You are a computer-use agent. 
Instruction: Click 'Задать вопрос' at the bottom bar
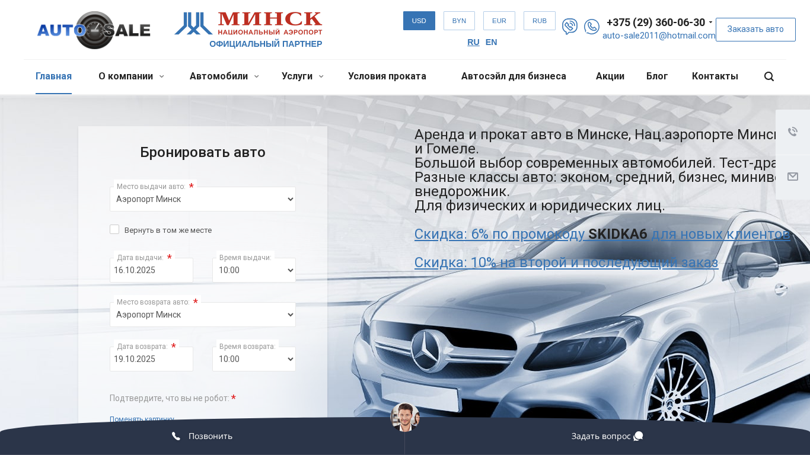pyautogui.click(x=607, y=436)
